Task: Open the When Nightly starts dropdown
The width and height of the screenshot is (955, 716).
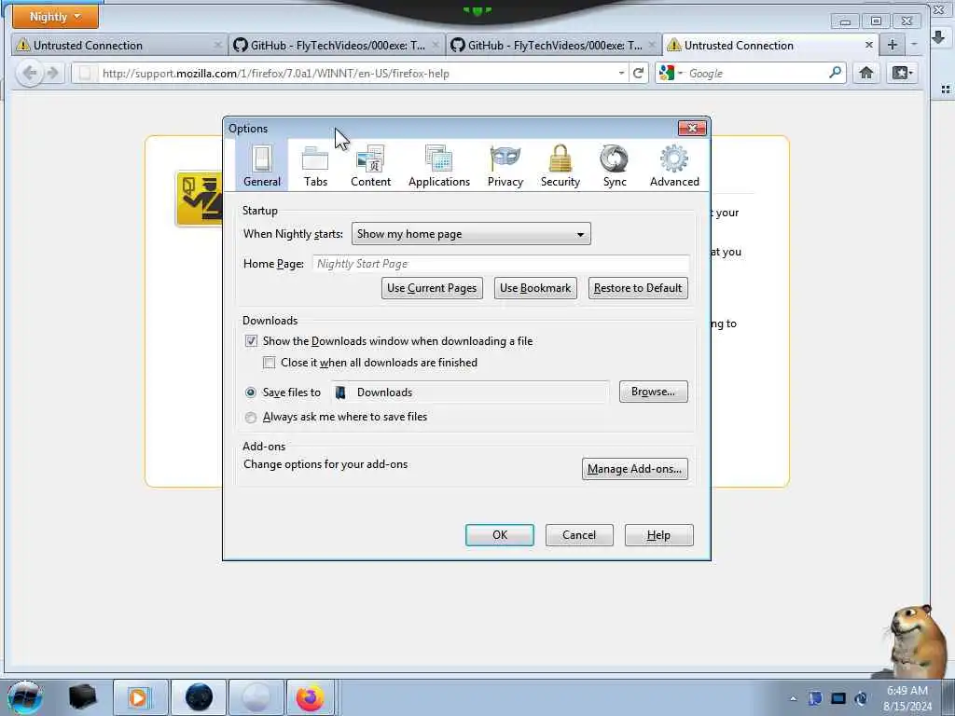Action: (471, 234)
